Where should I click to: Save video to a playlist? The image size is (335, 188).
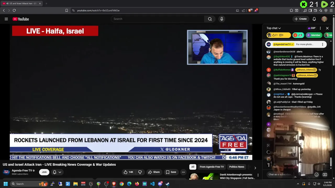[x=171, y=172]
